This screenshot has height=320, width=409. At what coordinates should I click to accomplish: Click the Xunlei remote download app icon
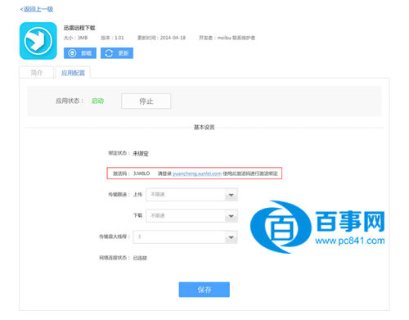point(38,41)
